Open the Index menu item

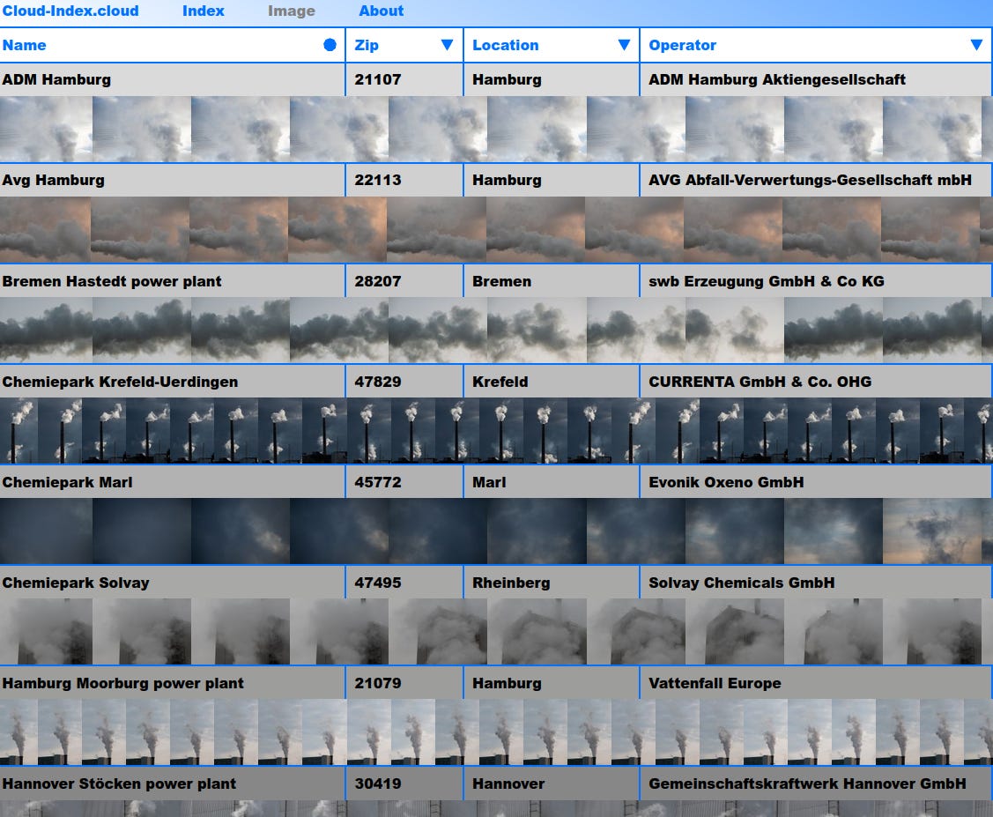click(x=204, y=11)
